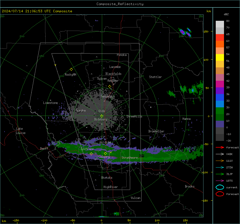Viewport: 240px width, 224px height.
Task: Select the bright yellow 51–54 dBZ swatch
Action: pos(220,58)
